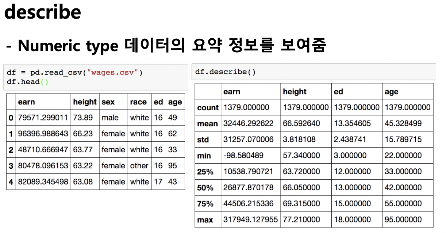446x233 pixels.
Task: Click the 75% earn value 44506.215336
Action: [248, 204]
